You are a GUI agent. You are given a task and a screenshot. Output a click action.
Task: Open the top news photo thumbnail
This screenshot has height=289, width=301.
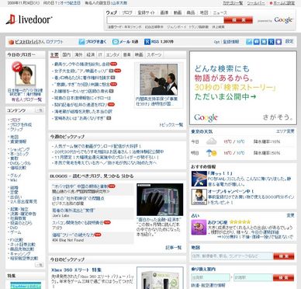159,79
